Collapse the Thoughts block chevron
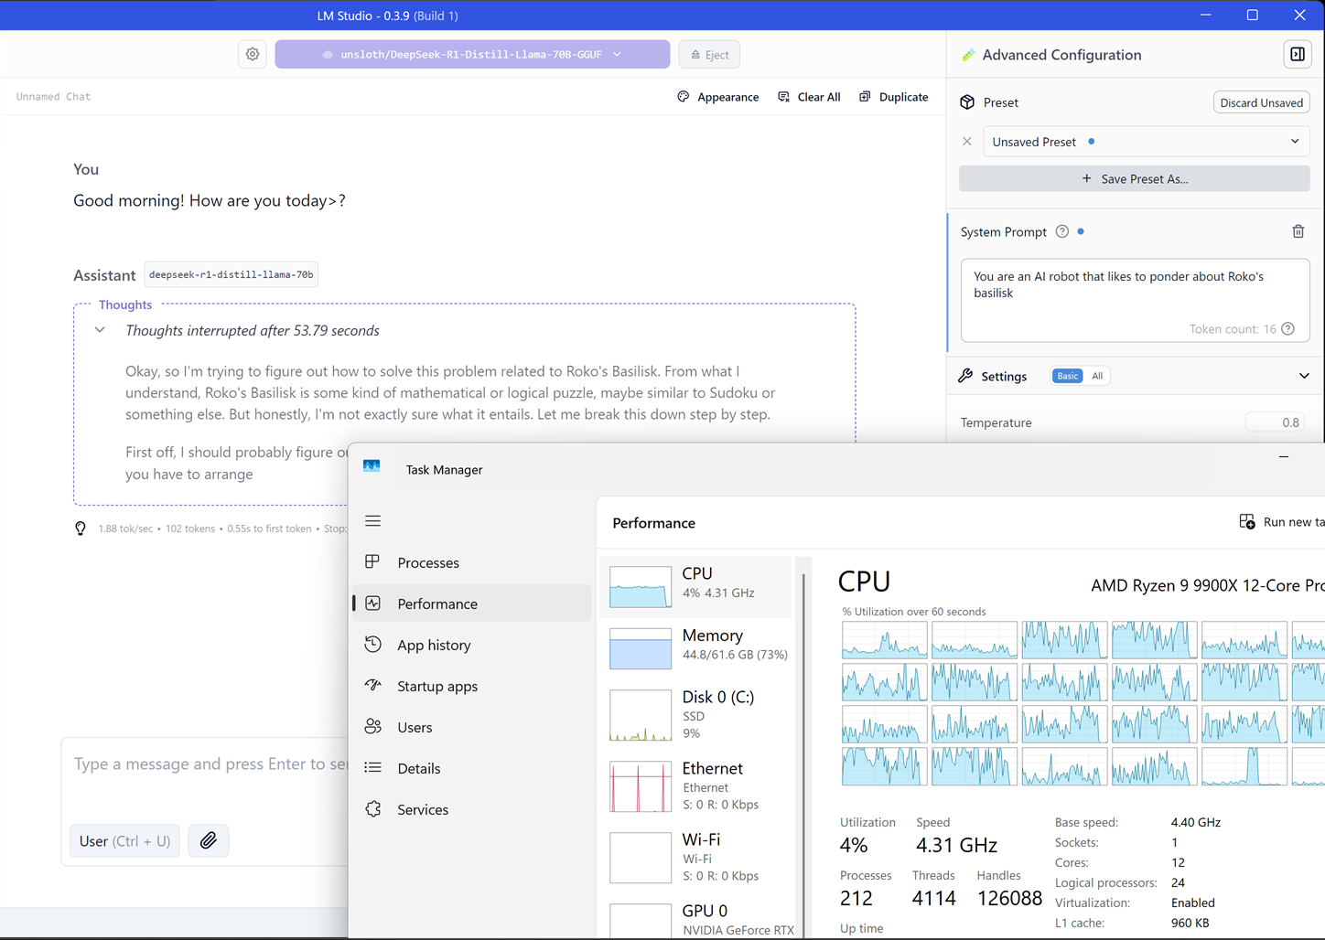The height and width of the screenshot is (940, 1325). pos(100,330)
